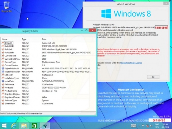This screenshot has width=172, height=129.
Task: Click the Data column header
Action: pos(44,39)
